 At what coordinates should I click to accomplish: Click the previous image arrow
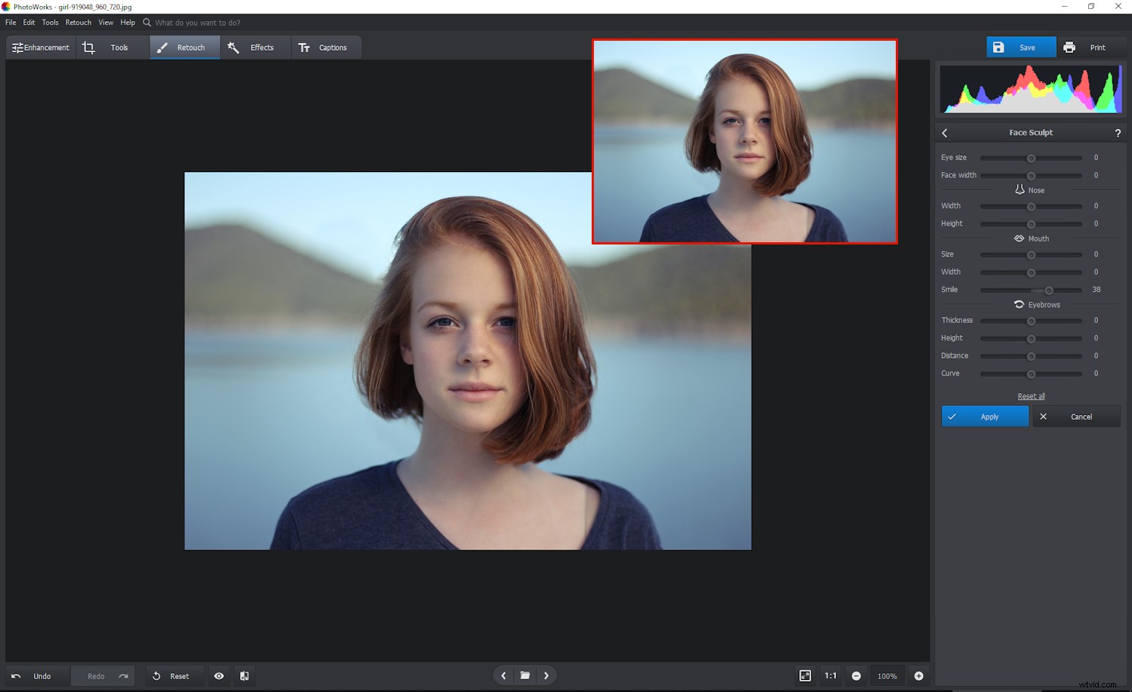coord(503,675)
